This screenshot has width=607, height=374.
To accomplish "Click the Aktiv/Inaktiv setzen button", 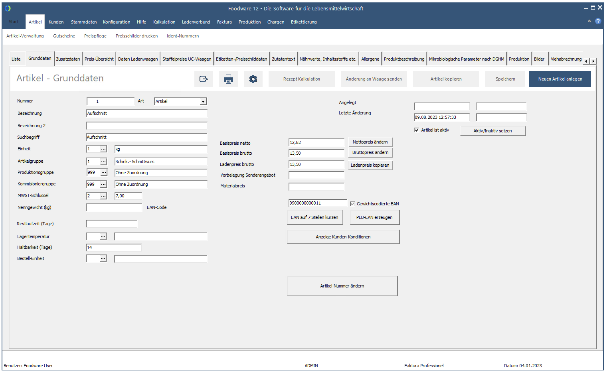I will [x=493, y=131].
